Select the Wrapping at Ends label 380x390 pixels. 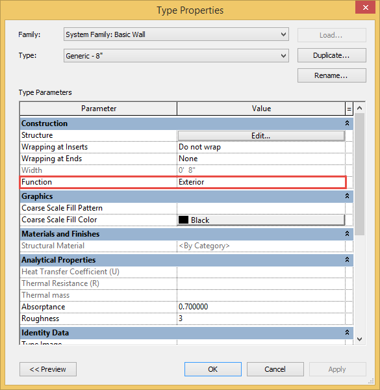[x=52, y=159]
